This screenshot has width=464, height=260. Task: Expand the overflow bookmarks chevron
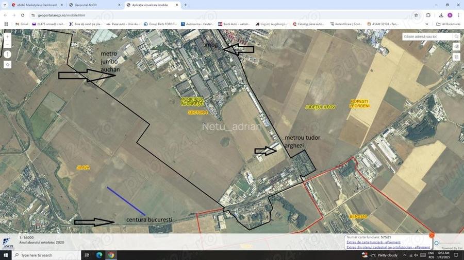click(x=427, y=24)
